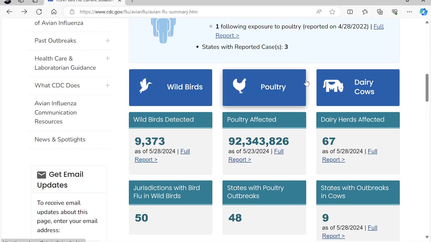The width and height of the screenshot is (431, 242).
Task: Open the Wild Birds blue card
Action: point(170,87)
